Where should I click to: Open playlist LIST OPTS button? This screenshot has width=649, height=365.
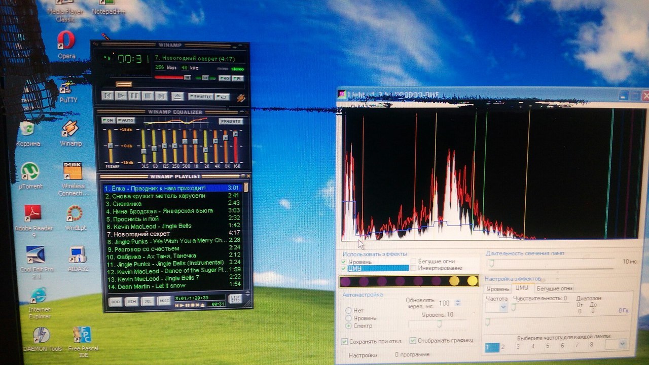[x=235, y=299]
